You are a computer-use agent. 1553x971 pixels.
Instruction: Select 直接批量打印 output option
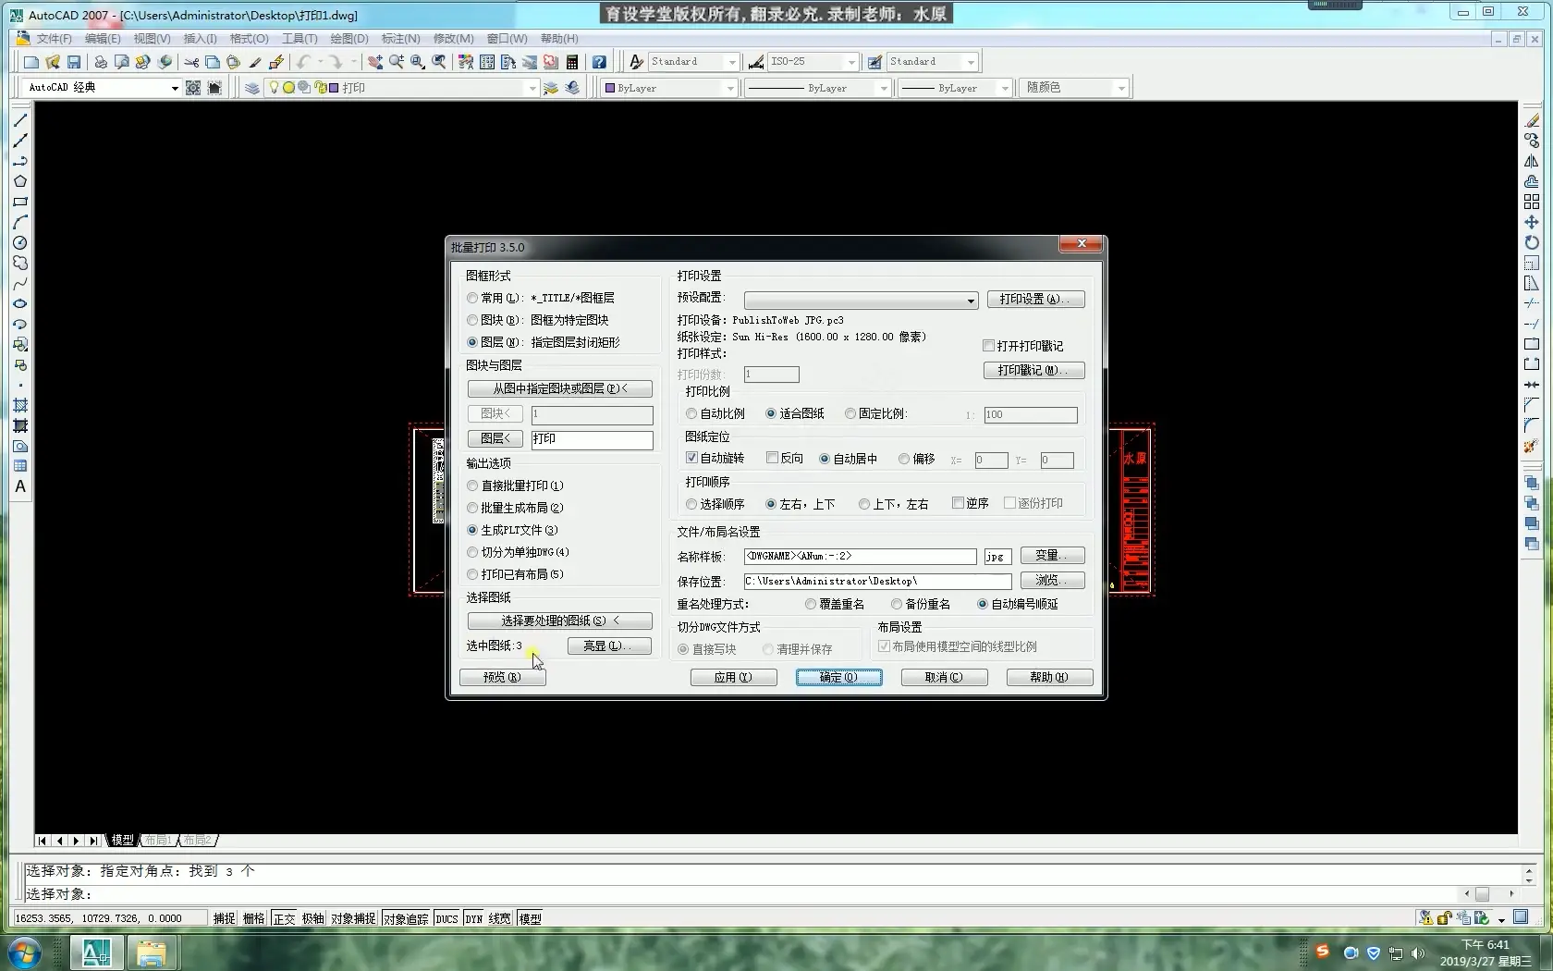(472, 485)
